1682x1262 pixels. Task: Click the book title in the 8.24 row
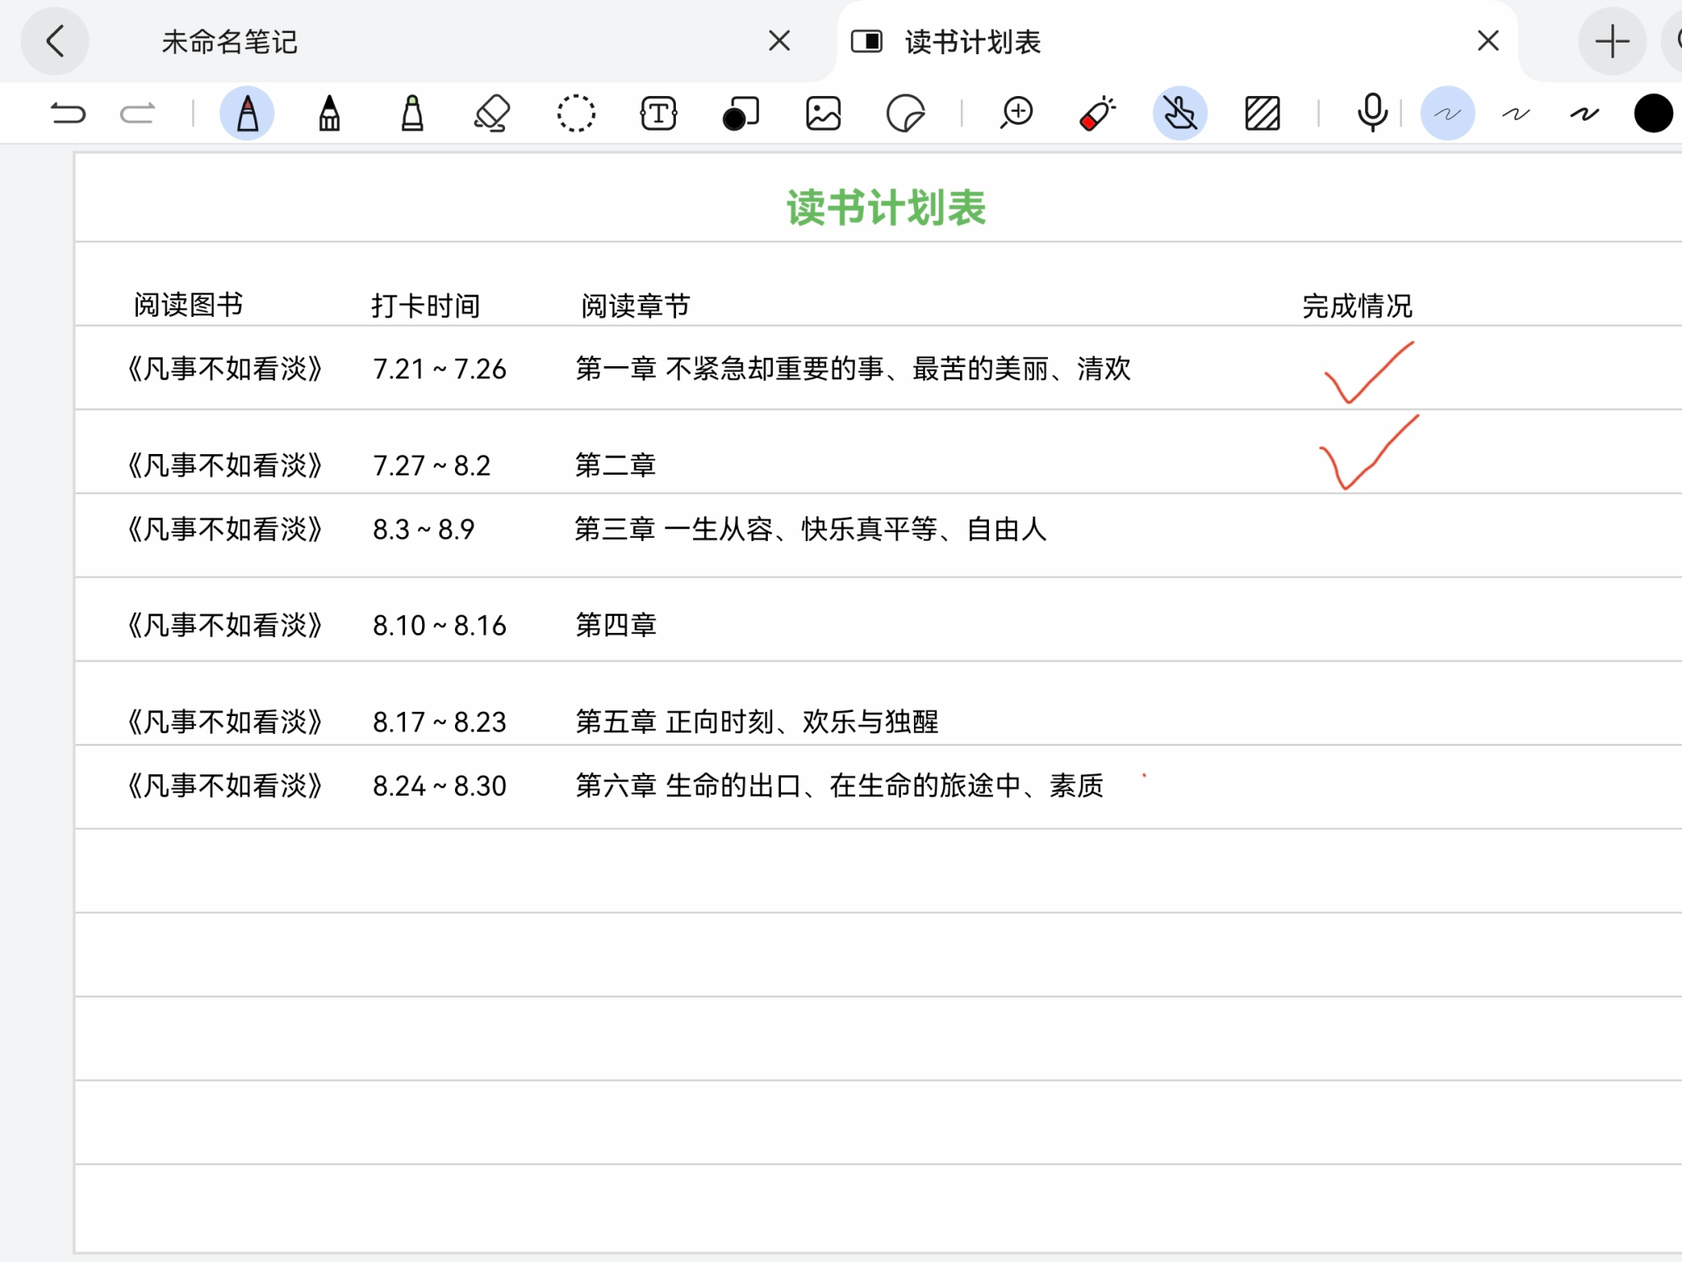pyautogui.click(x=224, y=787)
